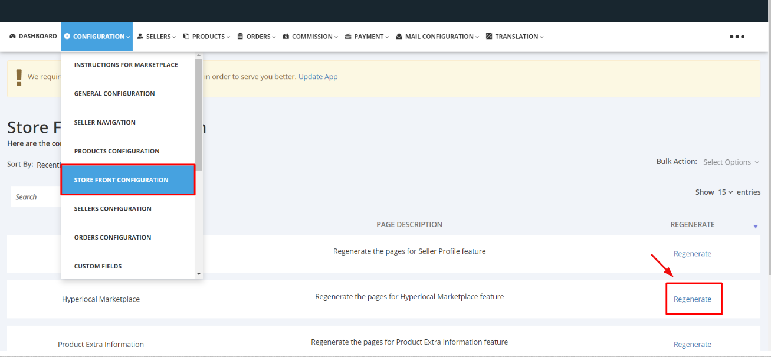The height and width of the screenshot is (357, 771).
Task: Click the exclamation icon in the yellow banner
Action: pyautogui.click(x=19, y=76)
